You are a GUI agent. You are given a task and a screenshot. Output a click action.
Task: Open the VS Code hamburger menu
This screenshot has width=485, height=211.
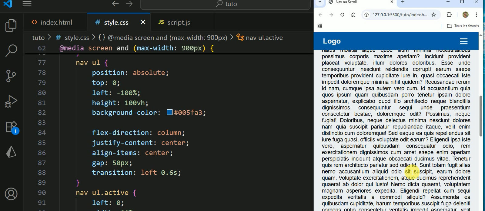(27, 4)
